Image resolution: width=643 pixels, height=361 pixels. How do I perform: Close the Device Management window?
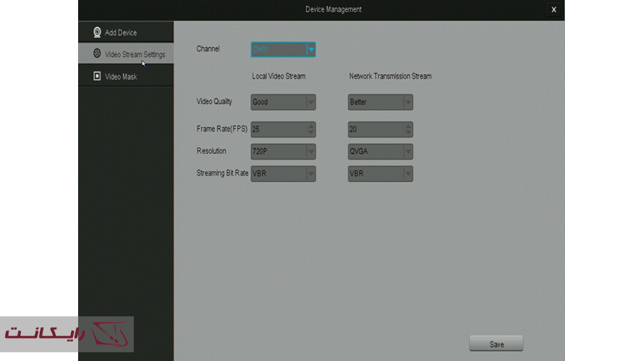point(553,9)
